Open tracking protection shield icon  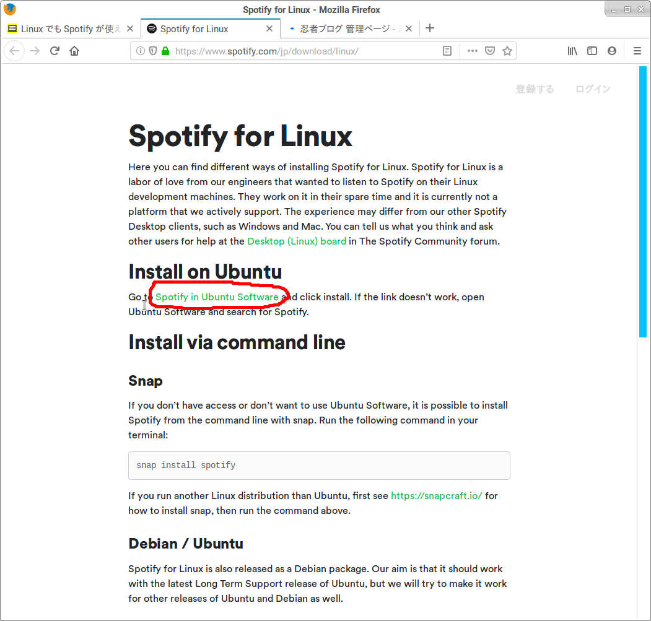tap(153, 51)
